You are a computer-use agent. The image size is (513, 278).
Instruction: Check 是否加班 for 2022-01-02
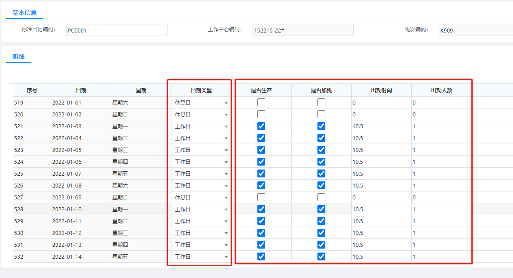click(x=321, y=114)
